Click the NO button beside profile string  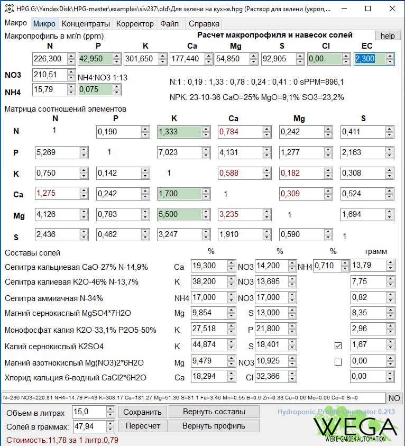[394, 398]
